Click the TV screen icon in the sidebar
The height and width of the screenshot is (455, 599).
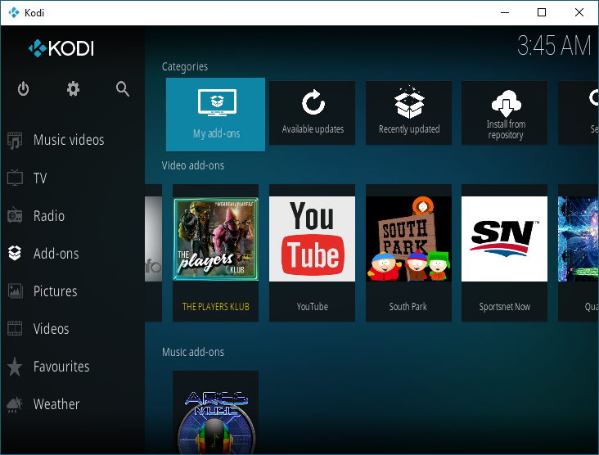point(15,178)
